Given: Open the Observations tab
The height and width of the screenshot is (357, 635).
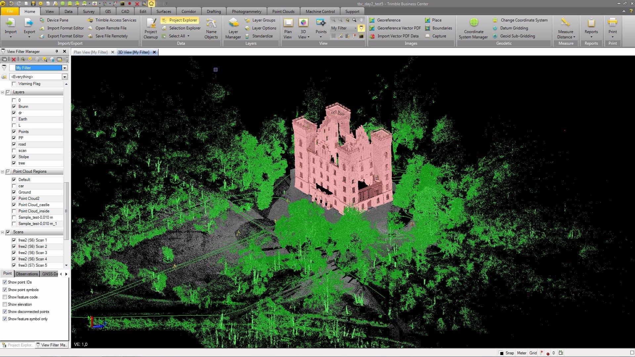Looking at the screenshot, I should click(27, 274).
